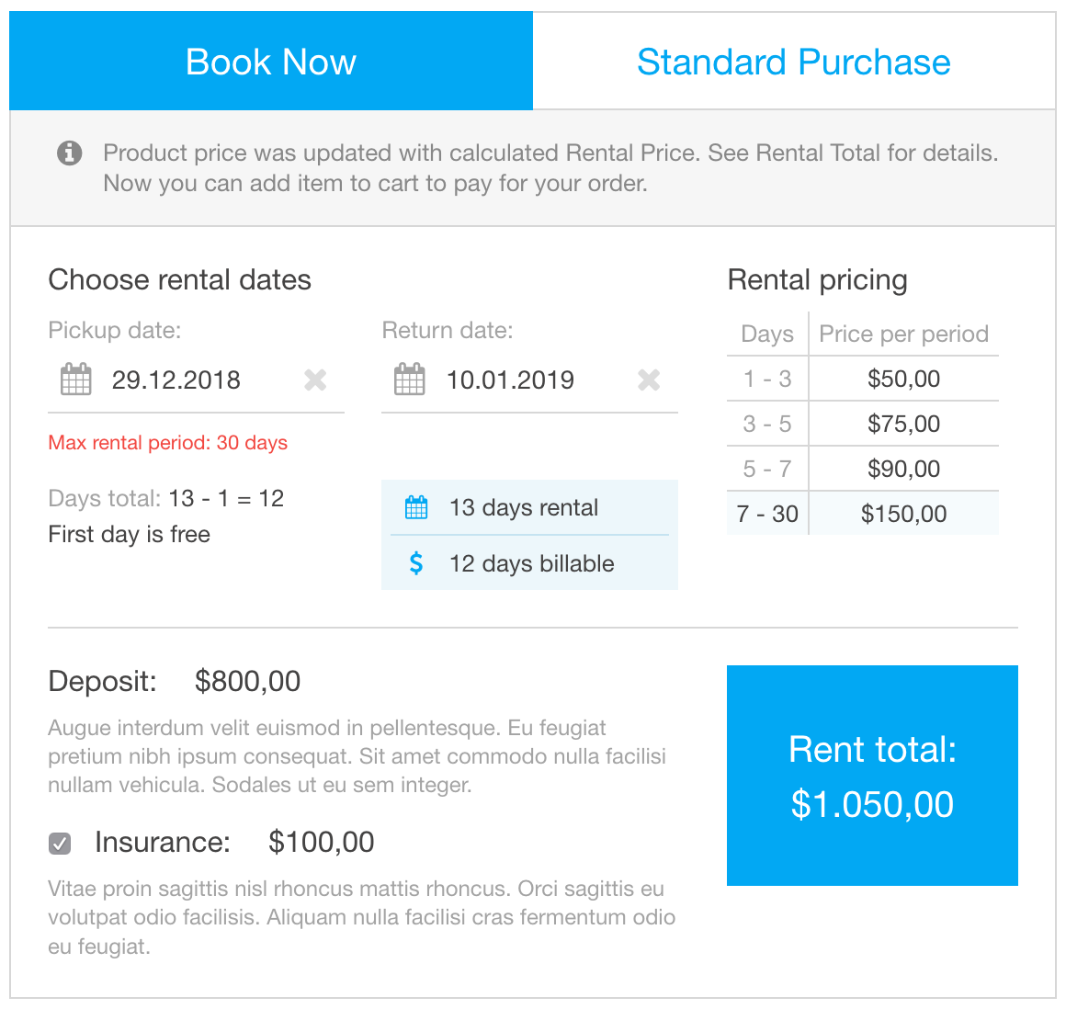This screenshot has height=1009, width=1066.
Task: Select the '7 - 30' days pricing row
Action: [x=766, y=514]
